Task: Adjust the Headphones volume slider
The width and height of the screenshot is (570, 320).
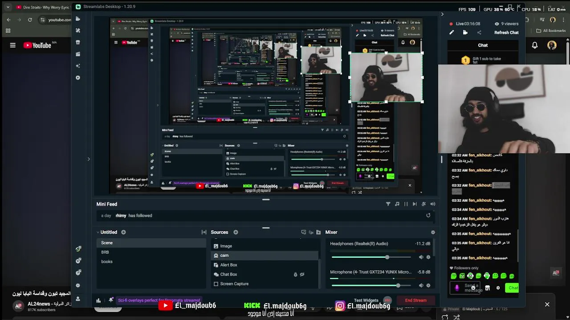Action: click(371, 257)
